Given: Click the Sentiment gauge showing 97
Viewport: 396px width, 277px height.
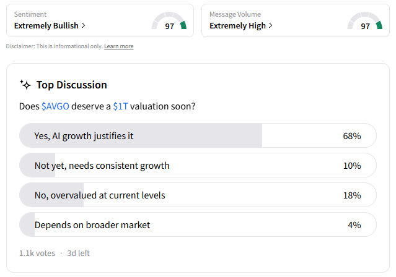Looking at the screenshot, I should click(x=169, y=22).
